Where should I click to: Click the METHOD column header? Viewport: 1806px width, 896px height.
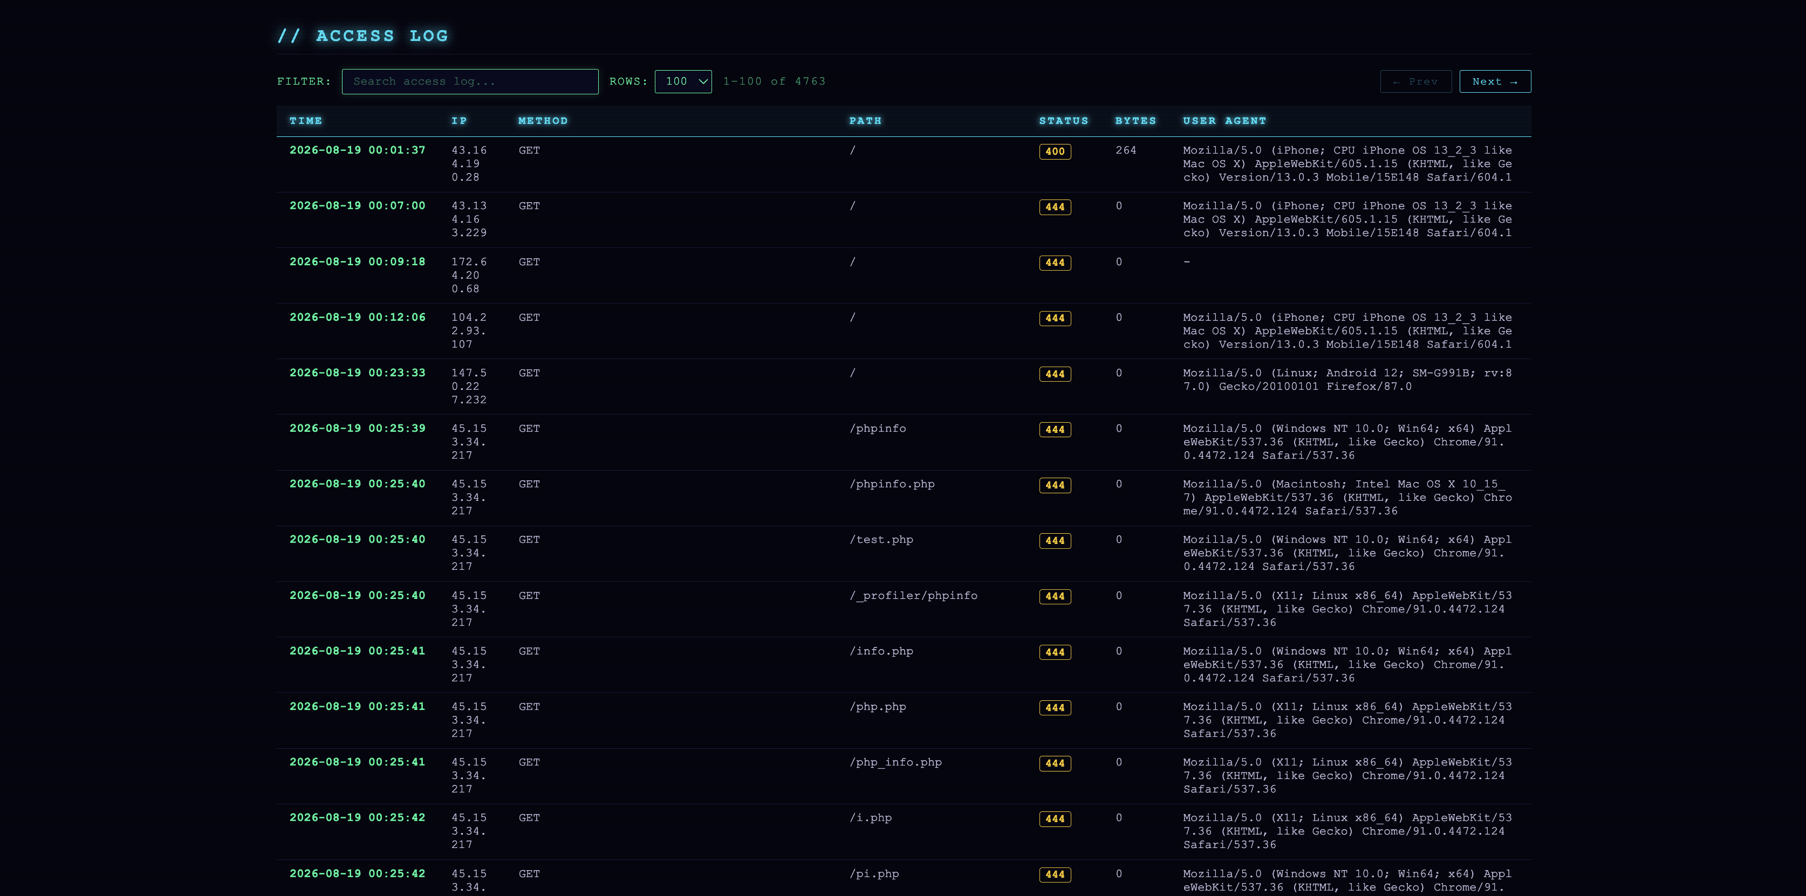[x=543, y=121]
